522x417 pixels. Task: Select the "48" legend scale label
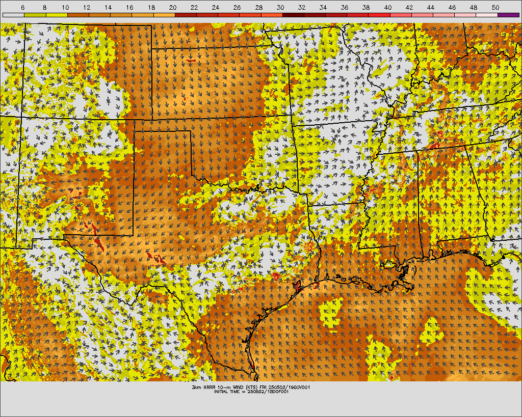click(474, 7)
